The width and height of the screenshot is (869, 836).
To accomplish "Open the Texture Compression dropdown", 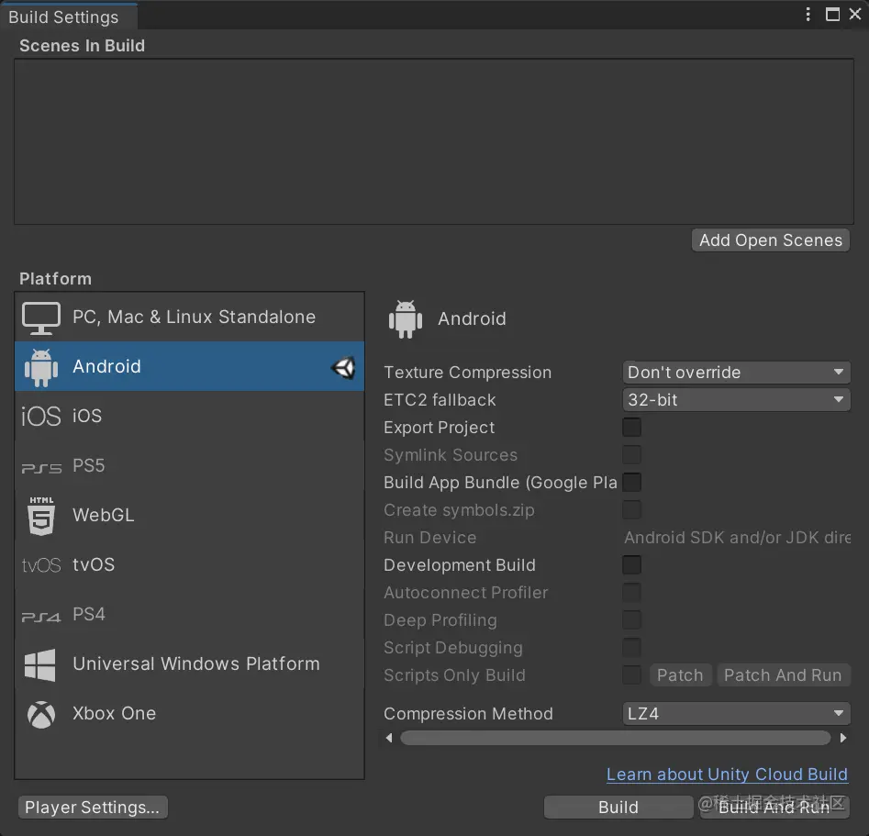I will 736,372.
